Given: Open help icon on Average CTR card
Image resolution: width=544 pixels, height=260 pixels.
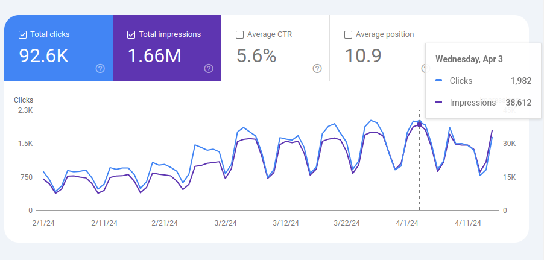Looking at the screenshot, I should pyautogui.click(x=317, y=68).
